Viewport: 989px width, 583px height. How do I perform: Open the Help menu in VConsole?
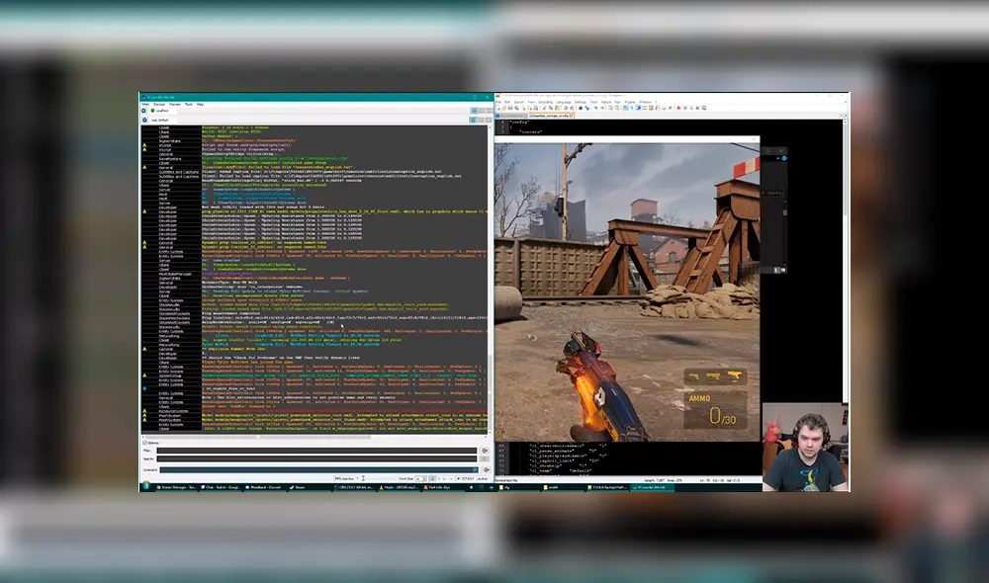click(200, 104)
